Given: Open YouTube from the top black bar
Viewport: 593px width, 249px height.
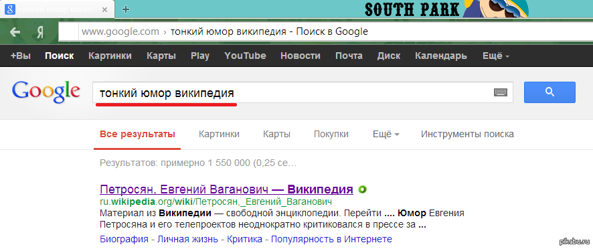Looking at the screenshot, I should (245, 56).
